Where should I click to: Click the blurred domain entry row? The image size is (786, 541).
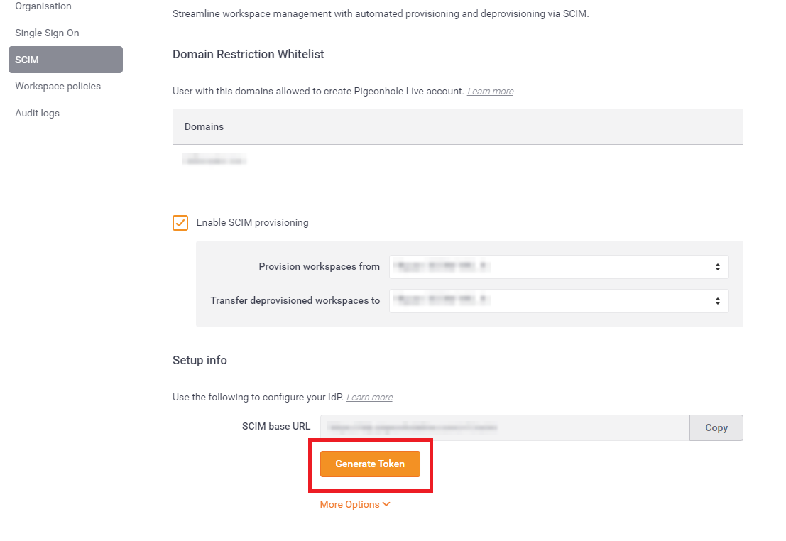(458, 162)
